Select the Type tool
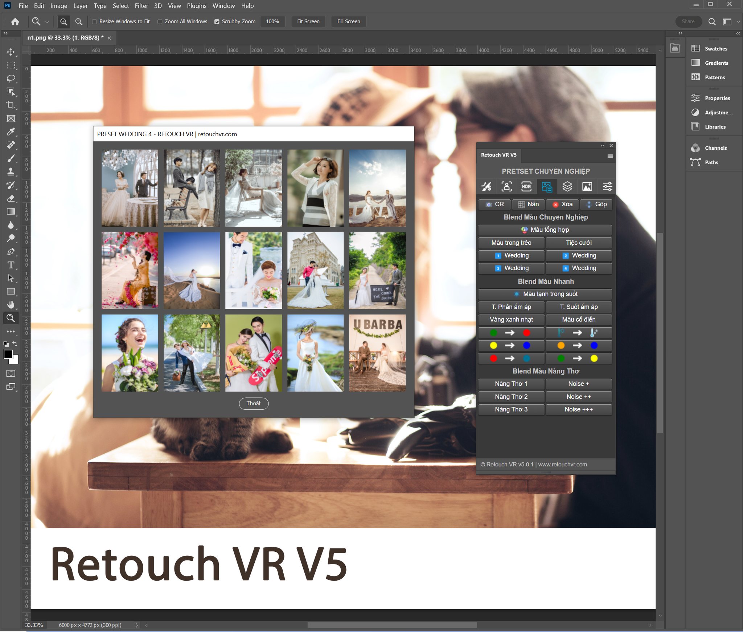The image size is (743, 632). 11,265
